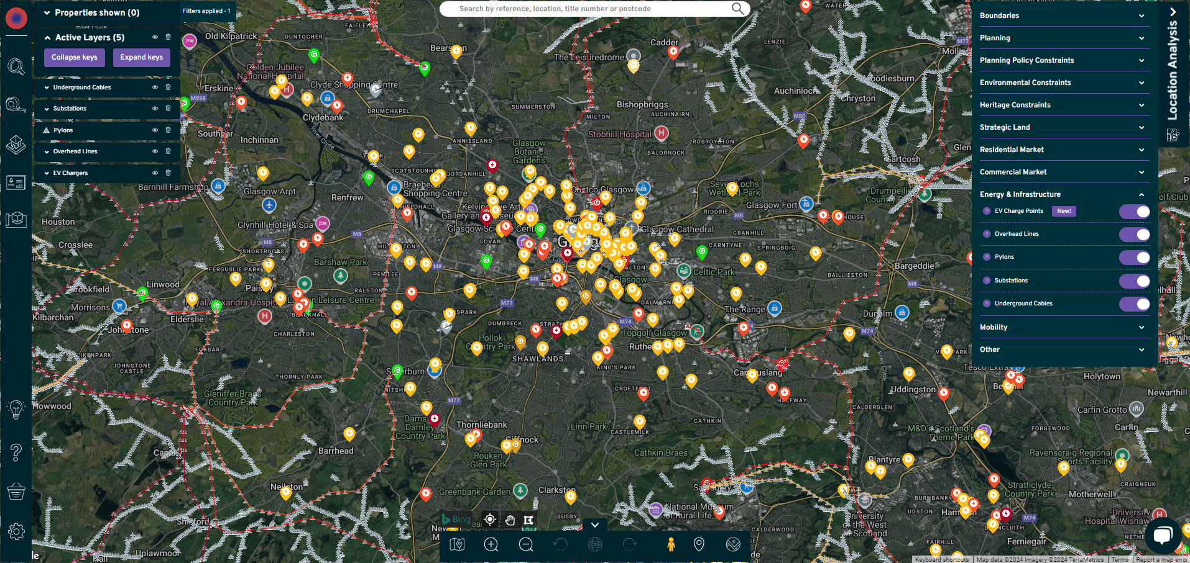Toggle visibility of Underground Cables layer
The width and height of the screenshot is (1190, 563).
155,87
